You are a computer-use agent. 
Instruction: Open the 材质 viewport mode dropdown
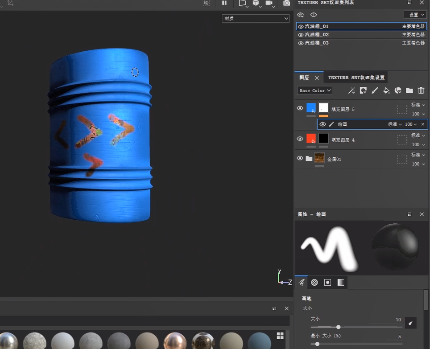[256, 18]
